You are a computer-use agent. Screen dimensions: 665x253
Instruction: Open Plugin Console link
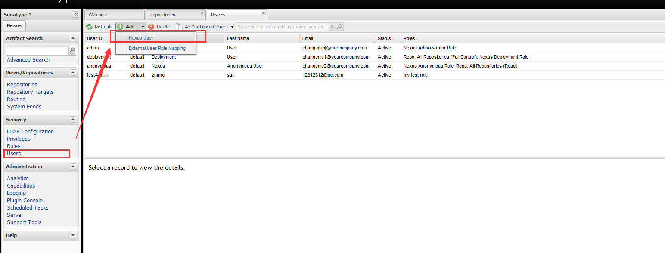tap(25, 201)
